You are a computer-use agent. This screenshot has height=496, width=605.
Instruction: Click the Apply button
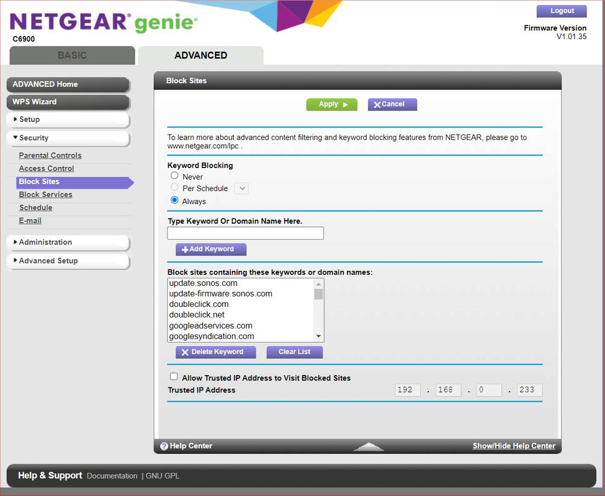(x=332, y=104)
